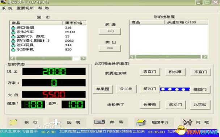Image resolution: width=220 pixels, height=137 pixels.
Task: Click the black market list right scroll arrow
Action: coord(83,58)
